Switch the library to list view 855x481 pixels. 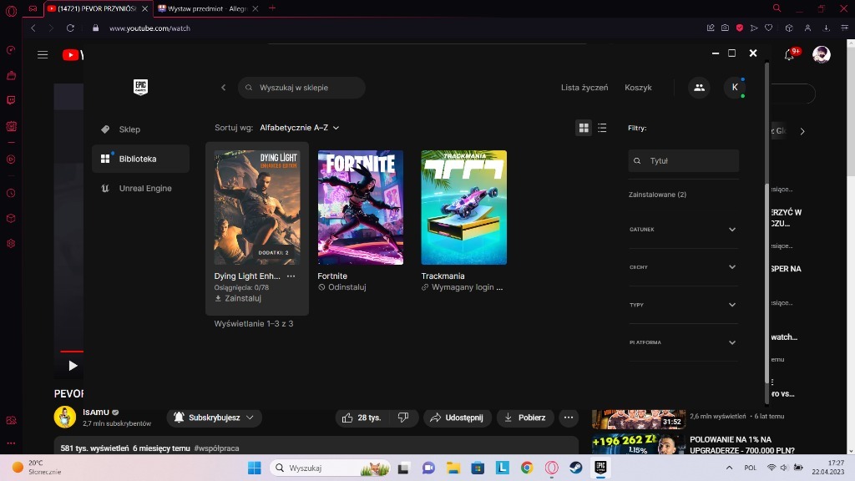pos(602,128)
